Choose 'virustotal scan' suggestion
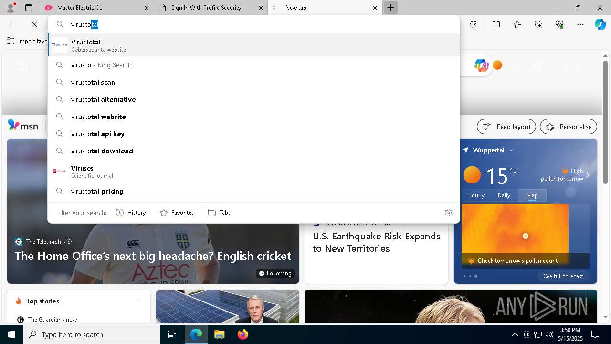 click(x=253, y=82)
